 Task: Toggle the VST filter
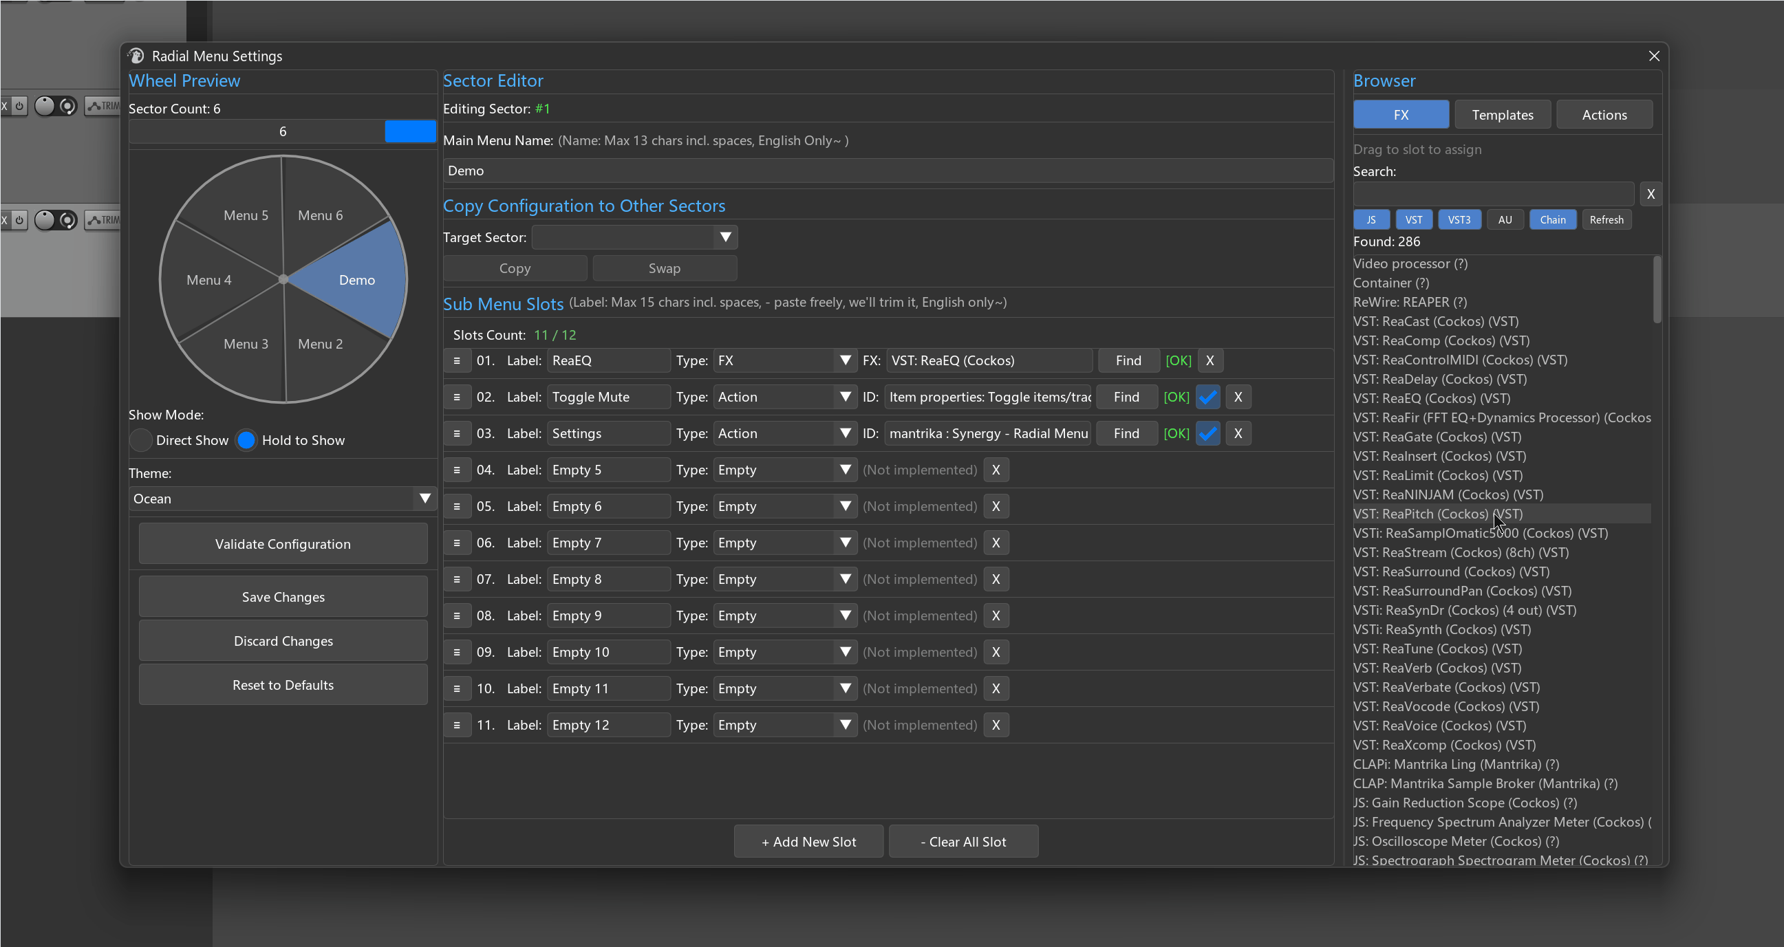click(x=1413, y=220)
